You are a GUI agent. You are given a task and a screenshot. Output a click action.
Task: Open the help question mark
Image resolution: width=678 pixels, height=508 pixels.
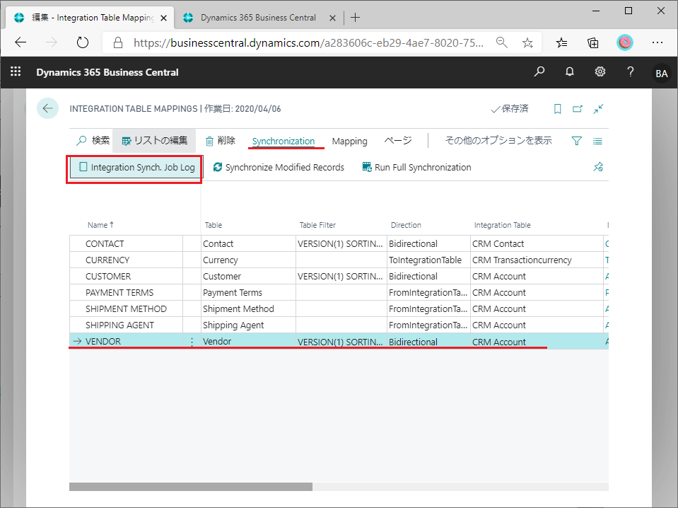coord(631,71)
